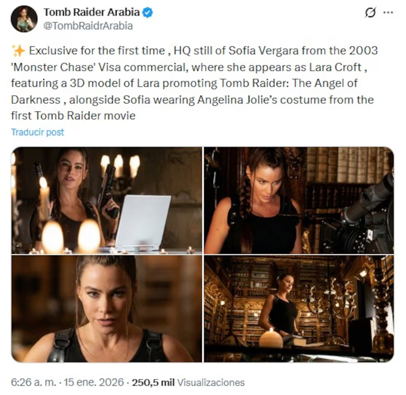The width and height of the screenshot is (406, 395).
Task: Click the 6:26 a. m. timestamp
Action: [34, 382]
